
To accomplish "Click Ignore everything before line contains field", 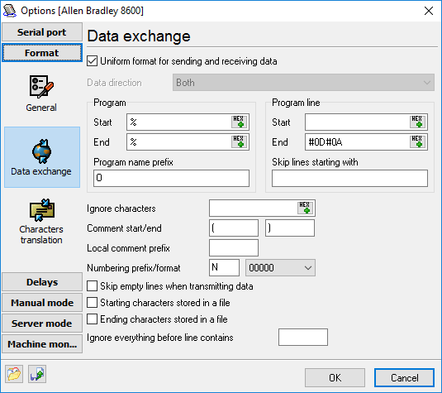I will (303, 337).
